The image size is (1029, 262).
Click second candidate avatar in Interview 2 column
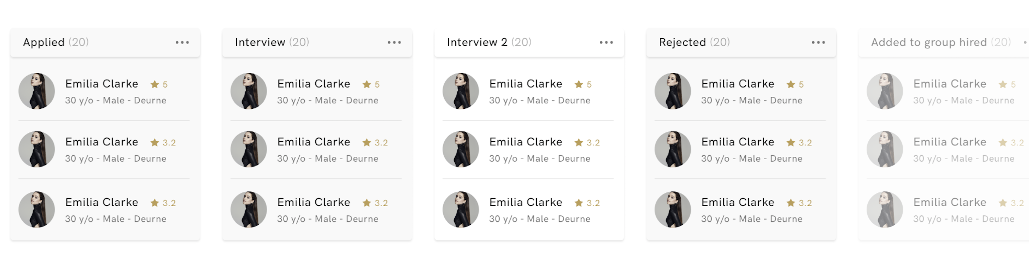pos(461,149)
